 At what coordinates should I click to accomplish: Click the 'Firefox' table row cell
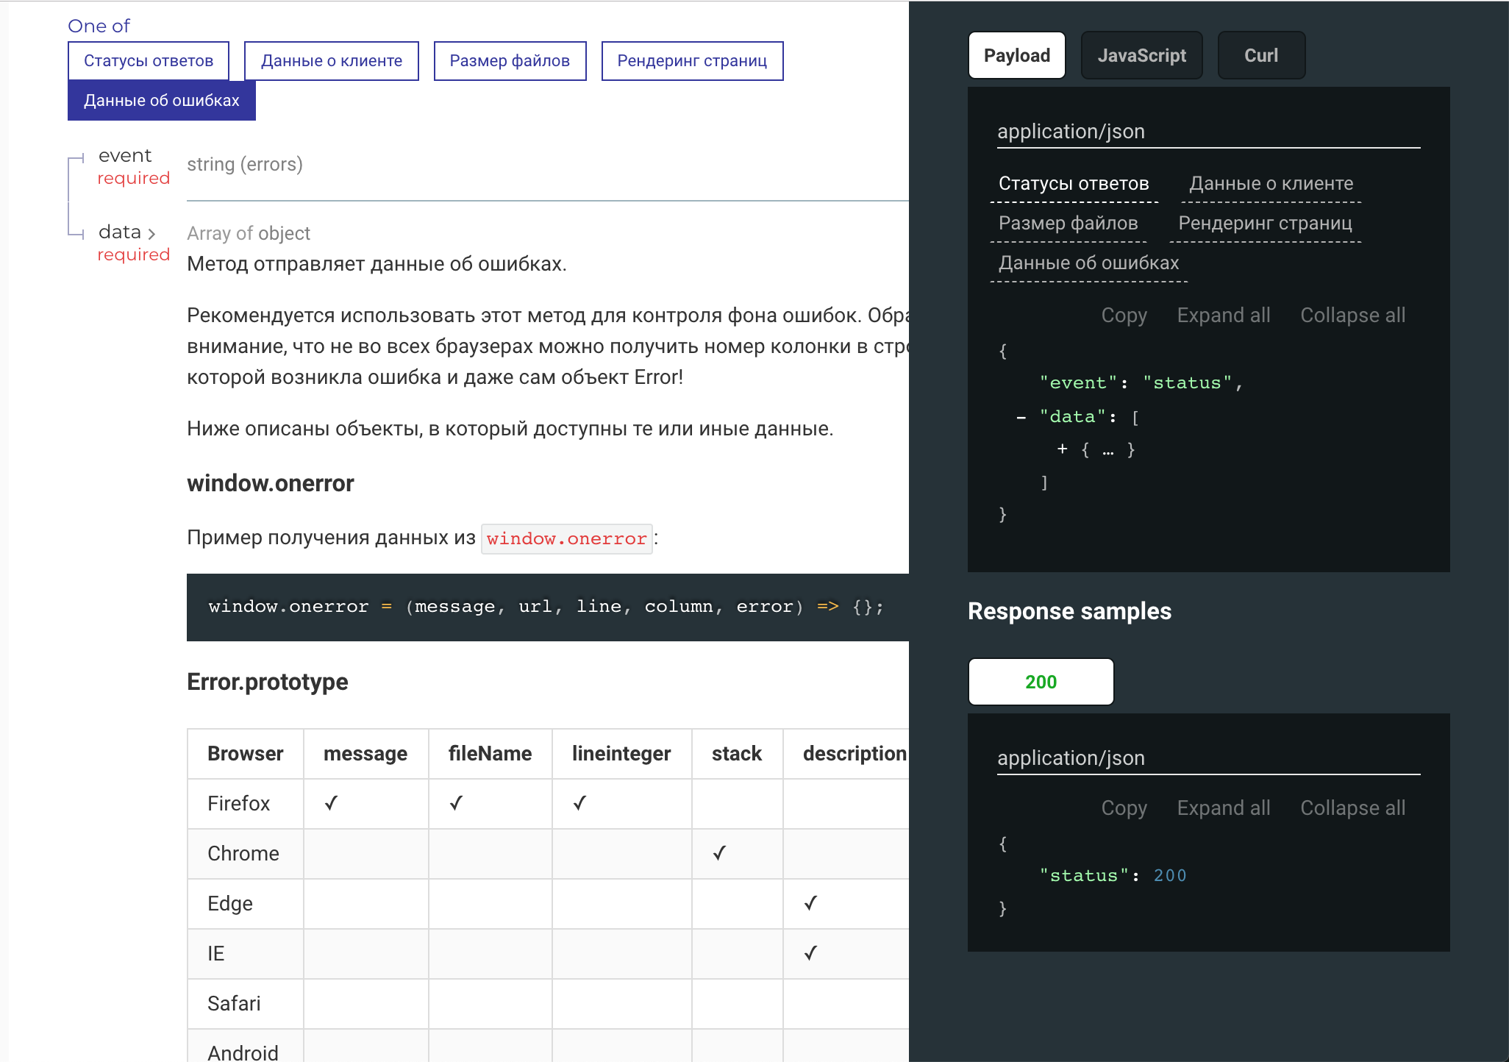[246, 804]
